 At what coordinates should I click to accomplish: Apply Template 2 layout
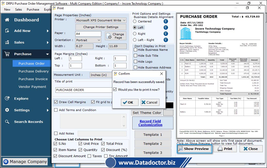(153, 144)
